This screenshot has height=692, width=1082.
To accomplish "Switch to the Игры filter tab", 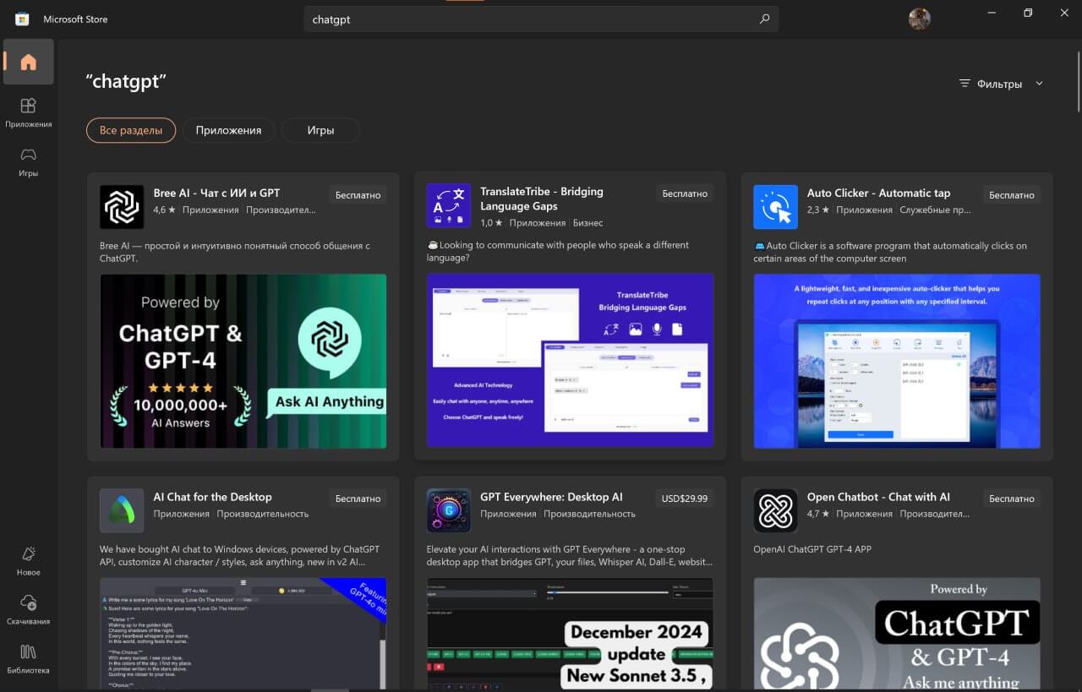I will pos(321,130).
